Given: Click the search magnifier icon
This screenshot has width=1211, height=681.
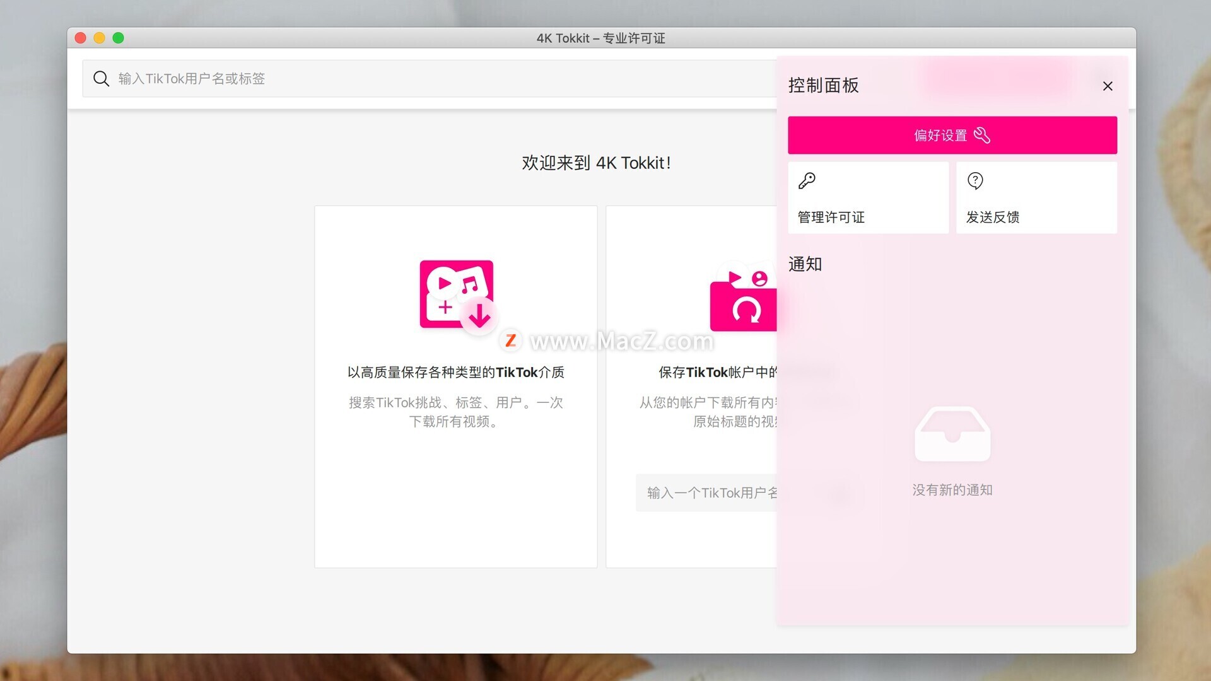Looking at the screenshot, I should click(x=101, y=79).
